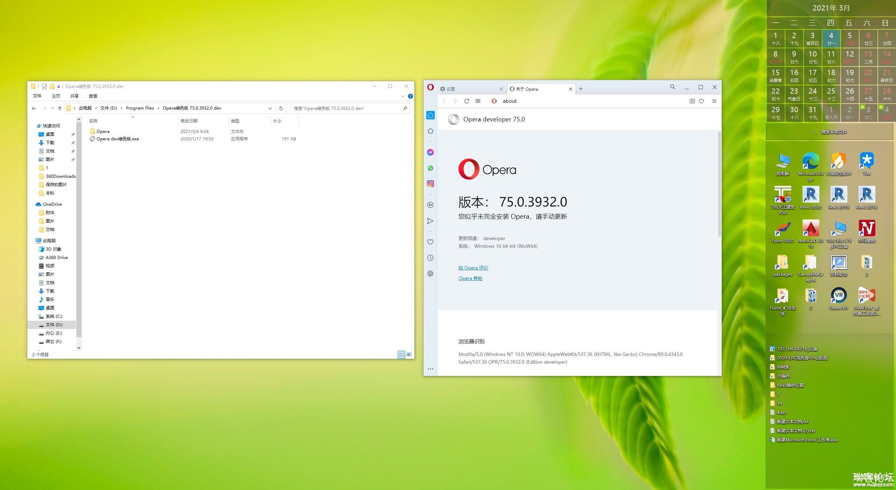The image size is (896, 490).
Task: Click Opera about page vertical scrollbar
Action: pos(719,184)
